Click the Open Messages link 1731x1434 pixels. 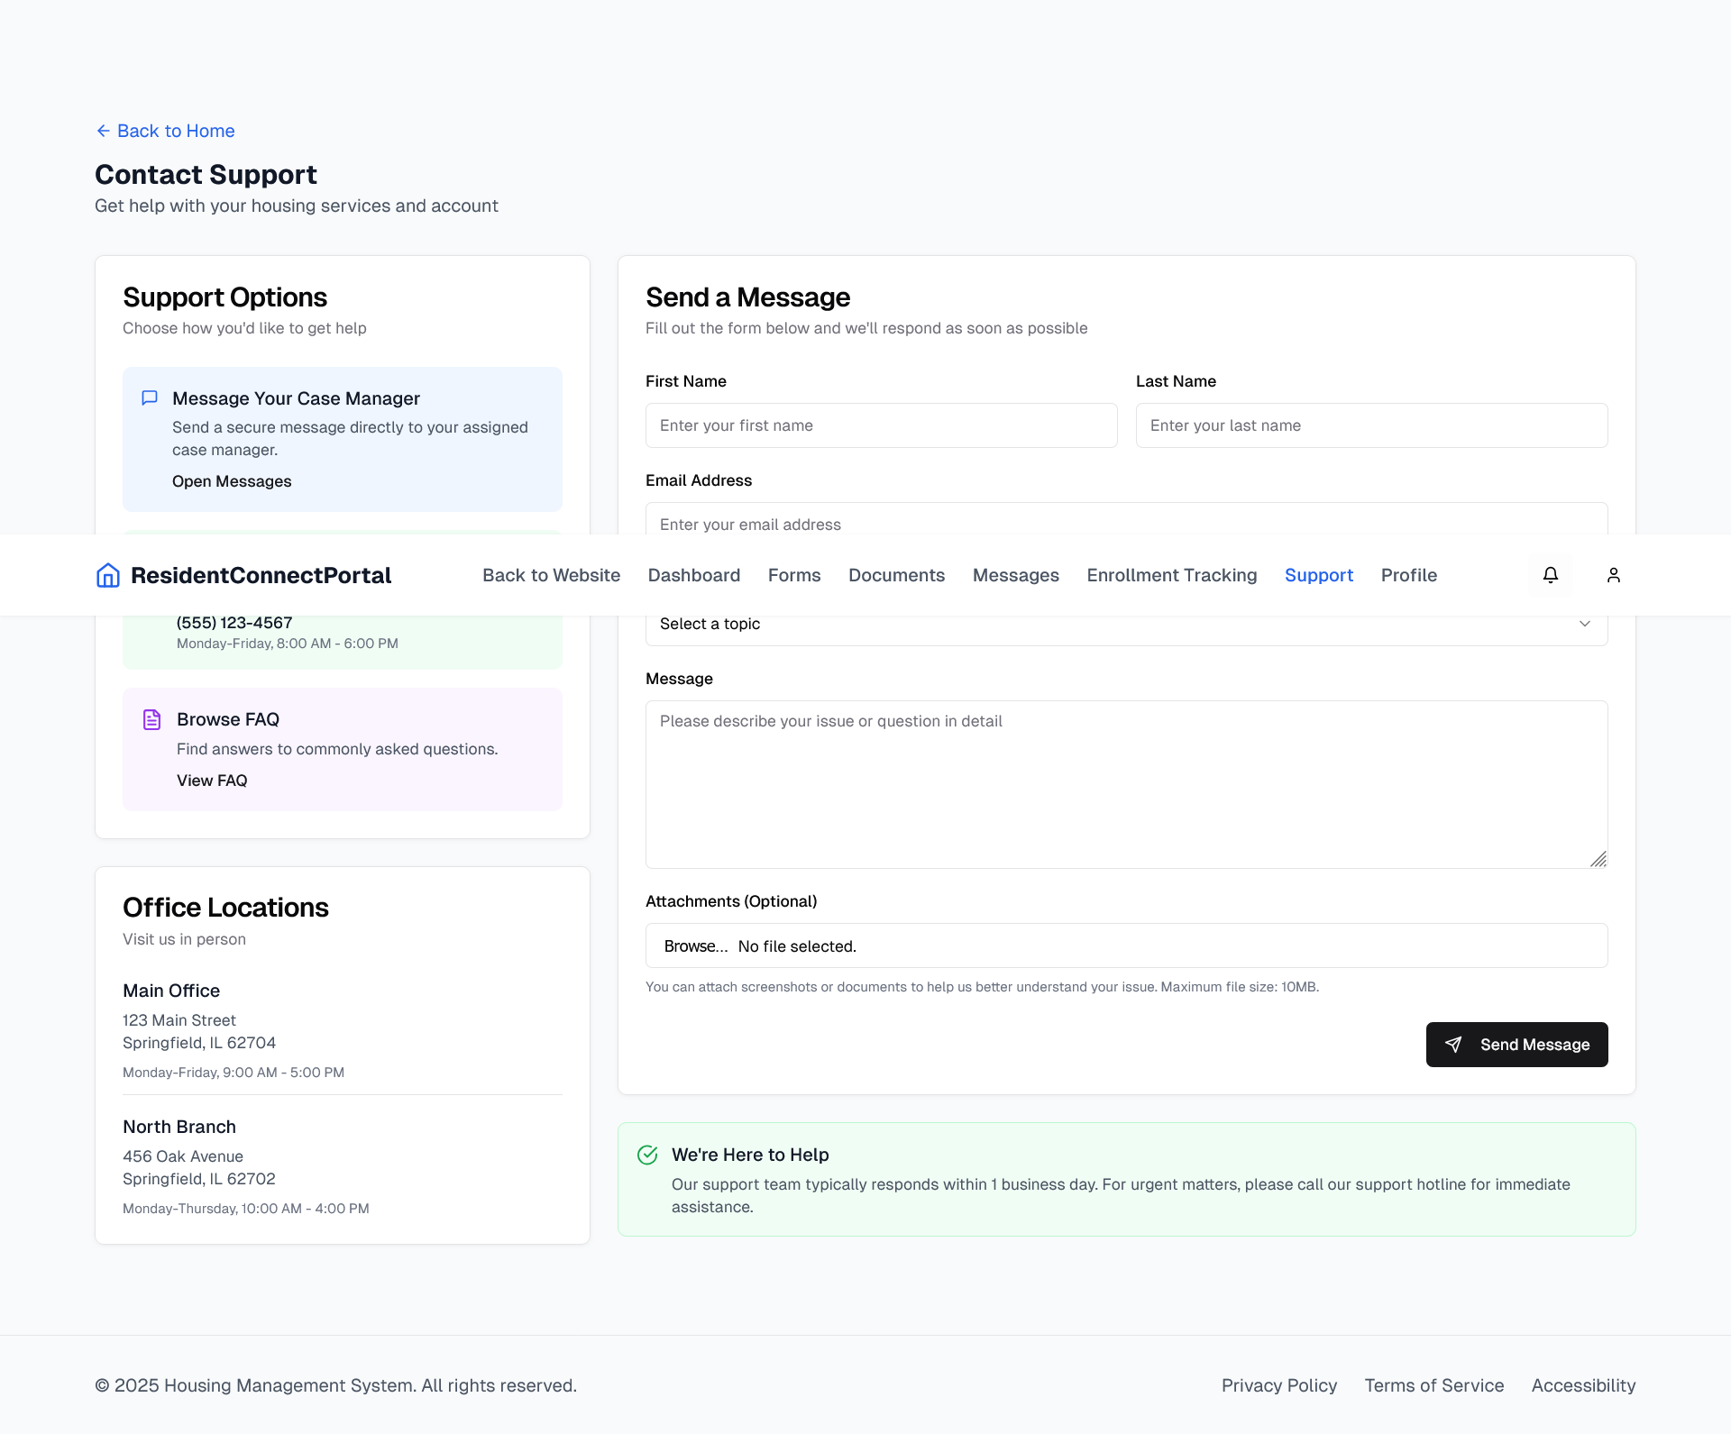click(x=232, y=481)
